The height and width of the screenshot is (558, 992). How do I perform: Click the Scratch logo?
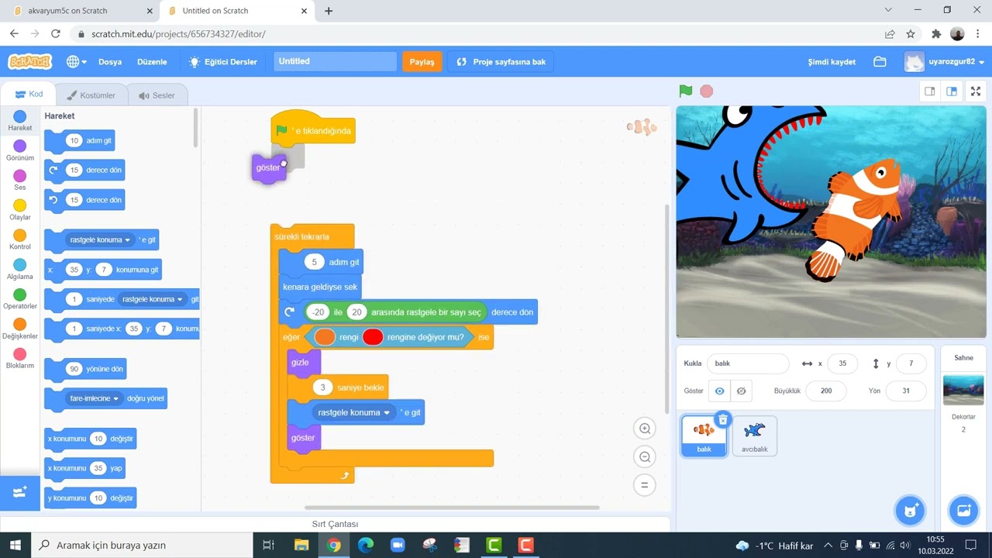(29, 62)
